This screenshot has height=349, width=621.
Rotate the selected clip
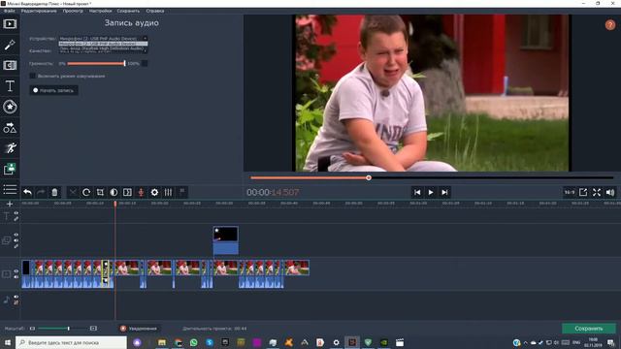[86, 192]
